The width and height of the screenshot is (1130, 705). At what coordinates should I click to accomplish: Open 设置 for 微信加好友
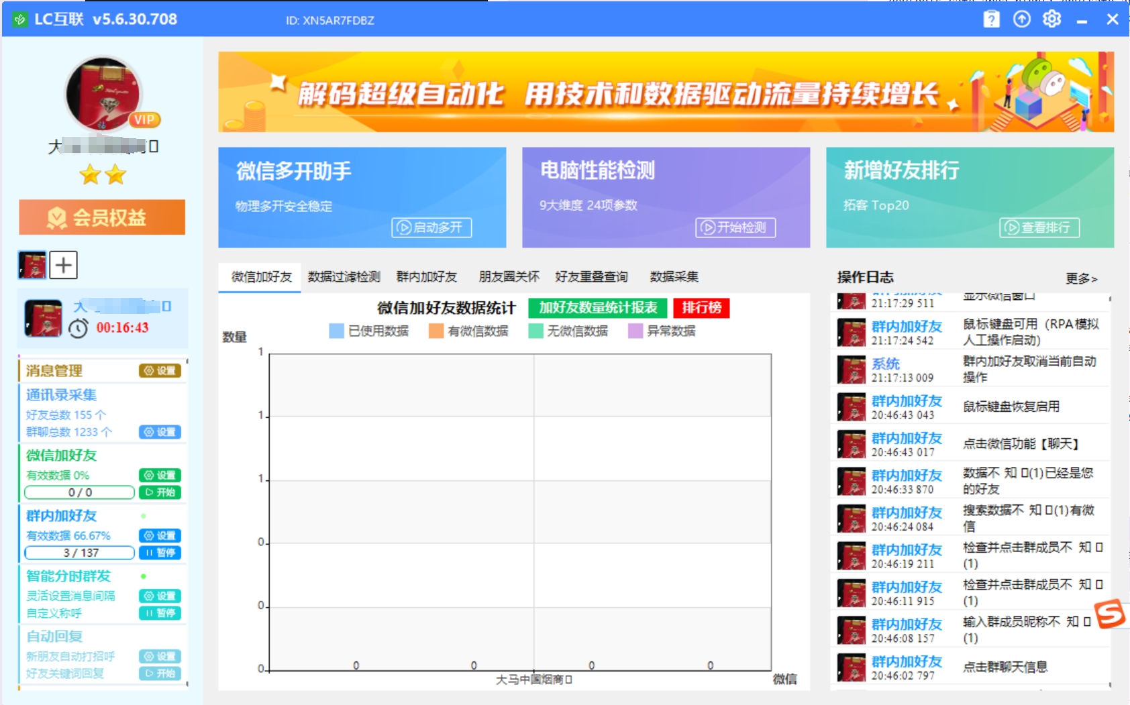click(x=160, y=476)
